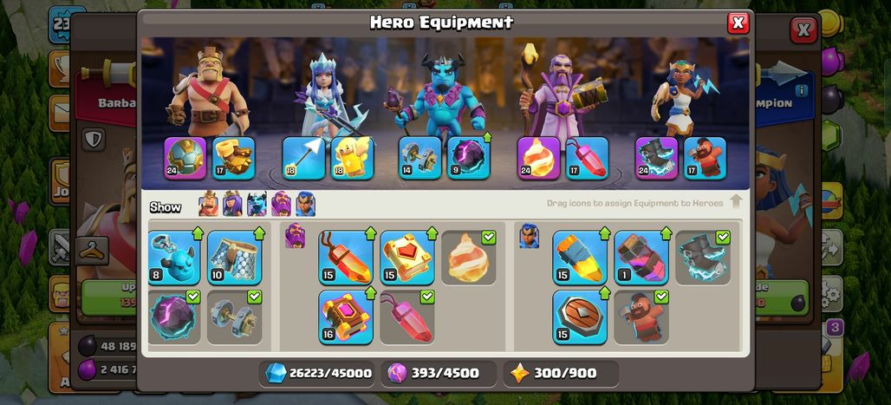Screen dimensions: 891x405
Task: Open Barbarian King's level 24 equipped slot
Action: (185, 158)
